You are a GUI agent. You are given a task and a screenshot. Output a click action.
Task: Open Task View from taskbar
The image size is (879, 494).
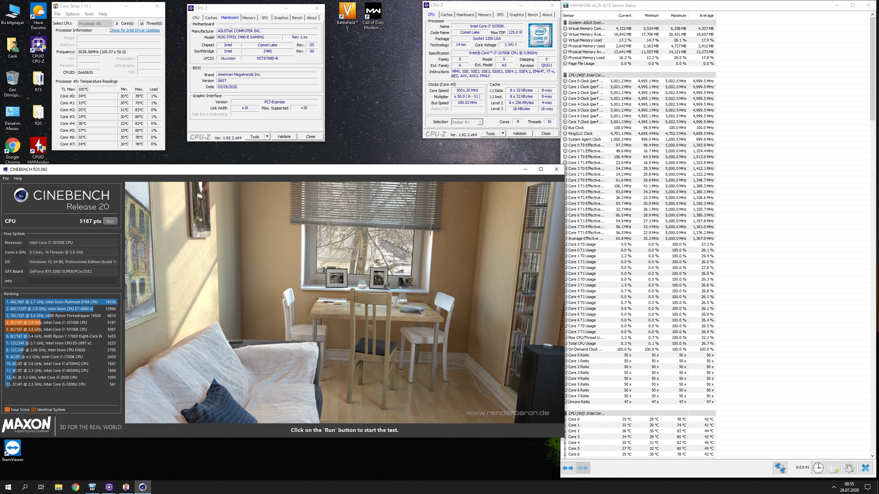(x=41, y=487)
